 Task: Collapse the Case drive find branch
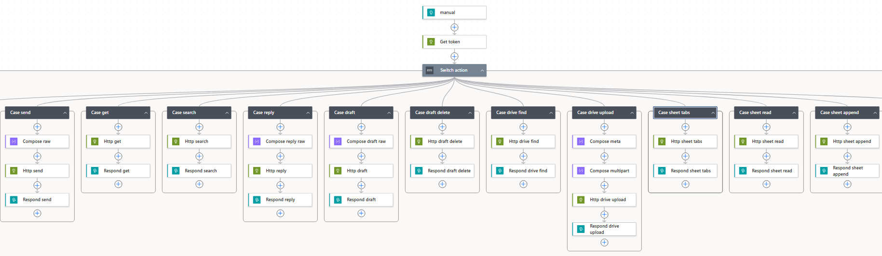[x=551, y=113]
